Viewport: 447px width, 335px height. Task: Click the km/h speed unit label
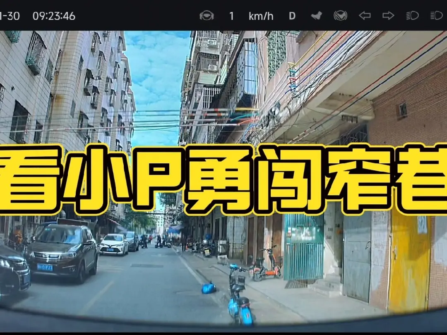click(x=261, y=16)
